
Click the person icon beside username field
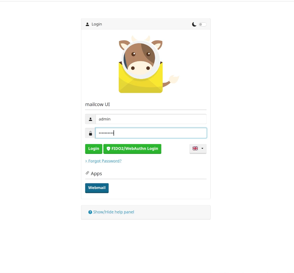90,119
